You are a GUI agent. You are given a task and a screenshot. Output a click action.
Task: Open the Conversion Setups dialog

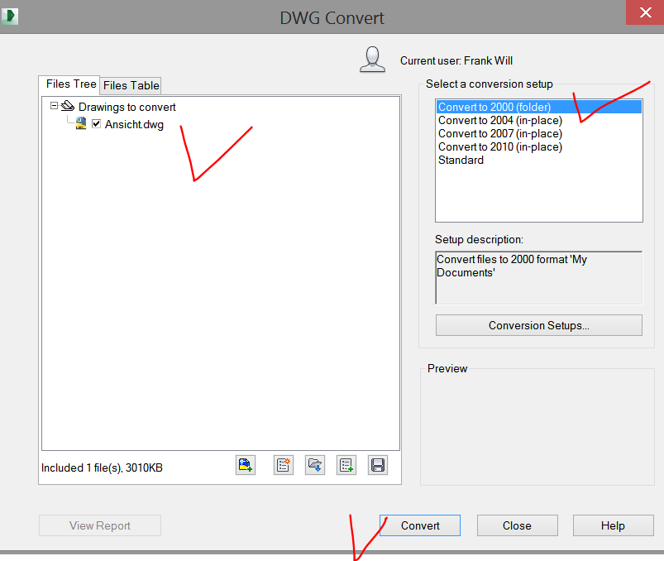tap(538, 325)
